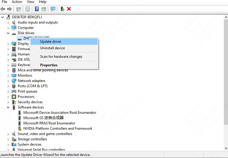The height and width of the screenshot is (158, 228).
Task: Click the Print queues printer icon
Action: point(14,91)
